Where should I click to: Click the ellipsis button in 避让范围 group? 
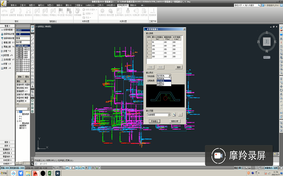point(180,115)
